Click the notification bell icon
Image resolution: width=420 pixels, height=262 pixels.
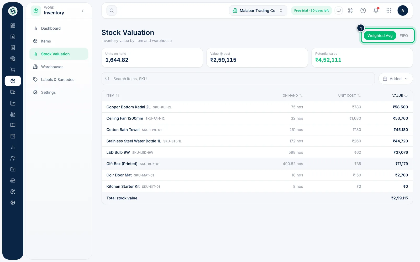click(376, 10)
